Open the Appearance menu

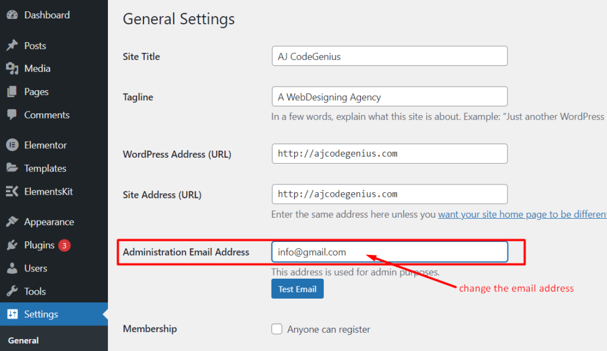click(x=49, y=222)
